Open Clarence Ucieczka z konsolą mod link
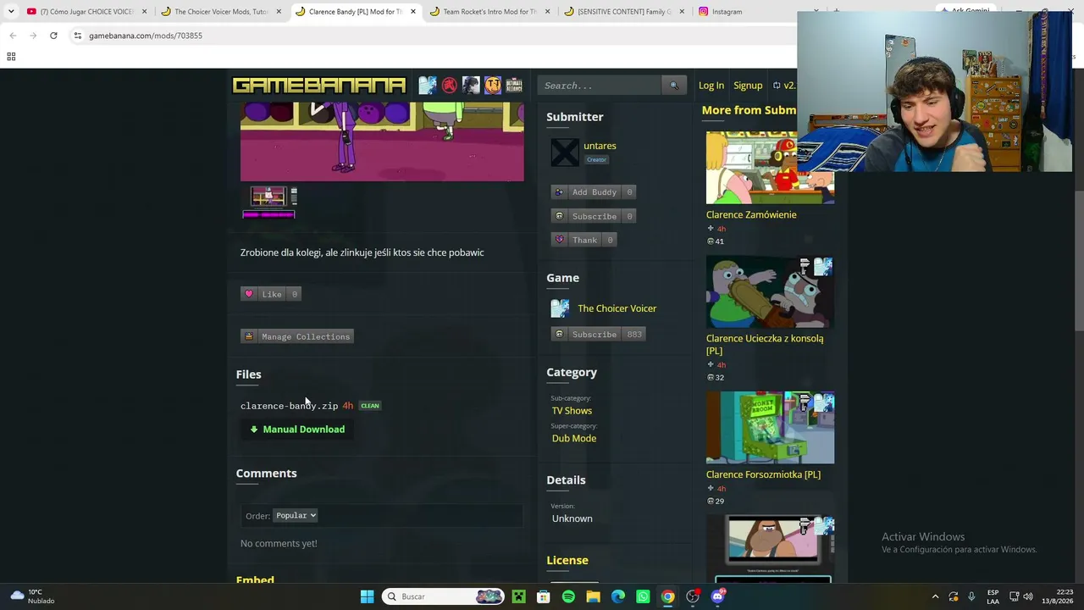 [x=765, y=345]
